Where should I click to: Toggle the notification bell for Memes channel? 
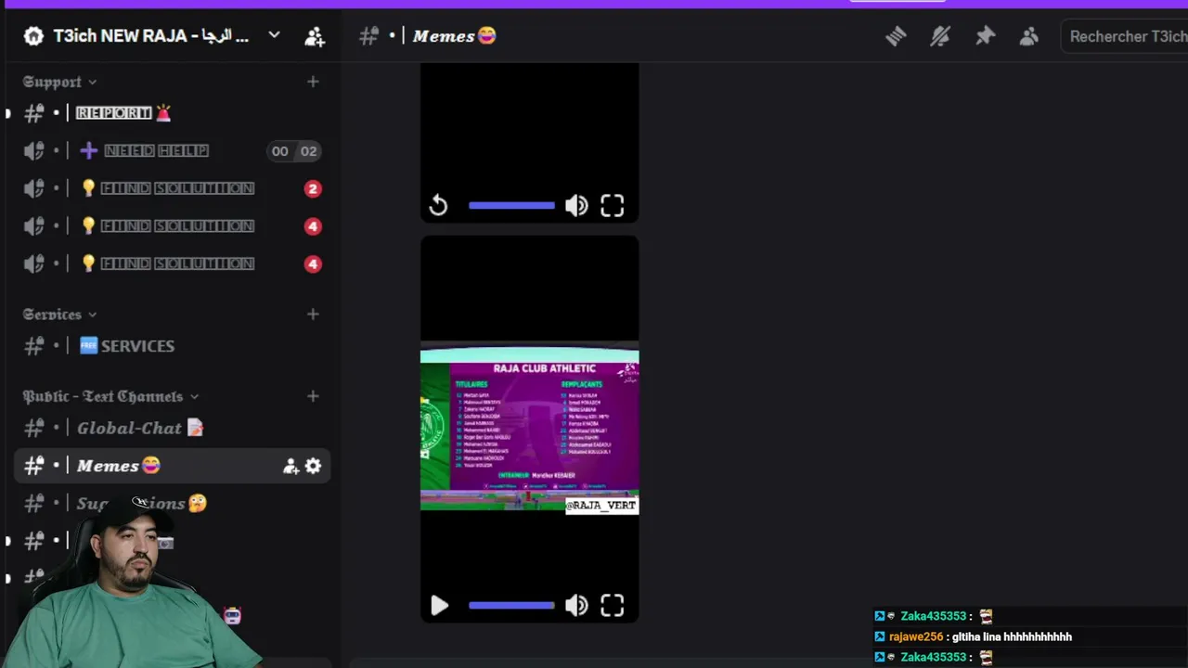(x=940, y=36)
